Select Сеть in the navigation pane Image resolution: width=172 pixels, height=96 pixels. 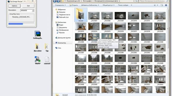click(59, 48)
